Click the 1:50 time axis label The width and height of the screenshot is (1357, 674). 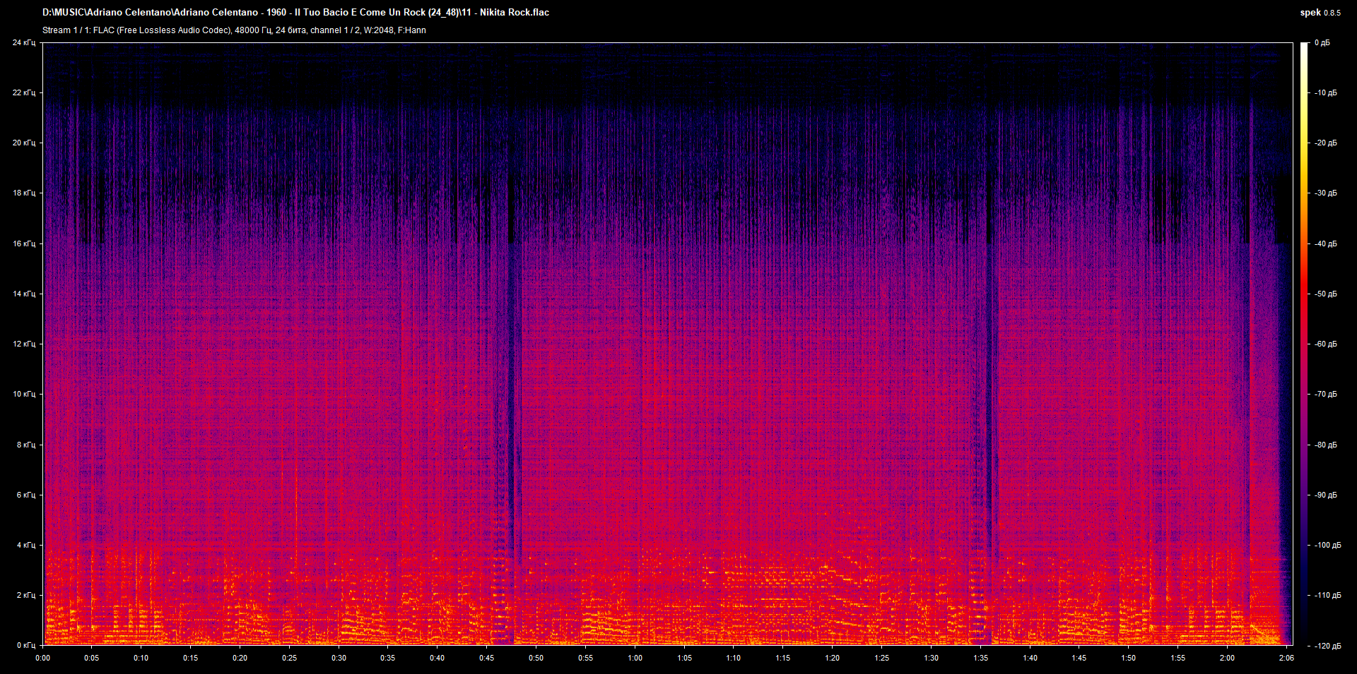coord(1129,658)
